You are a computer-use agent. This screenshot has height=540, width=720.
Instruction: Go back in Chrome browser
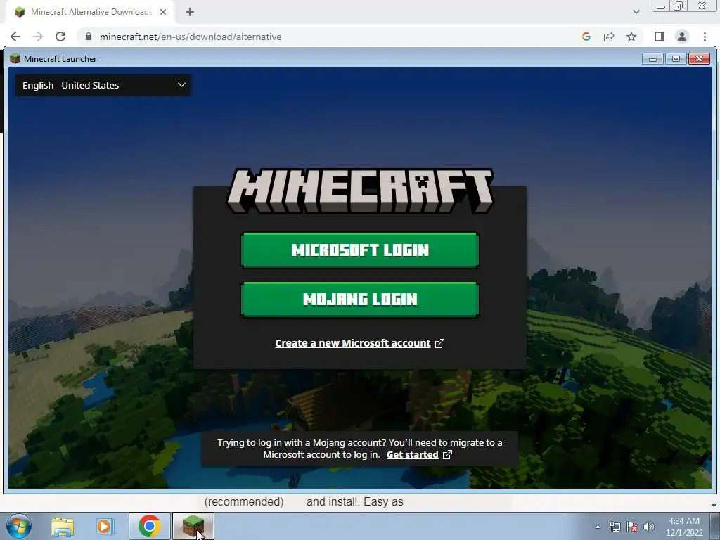click(x=15, y=37)
